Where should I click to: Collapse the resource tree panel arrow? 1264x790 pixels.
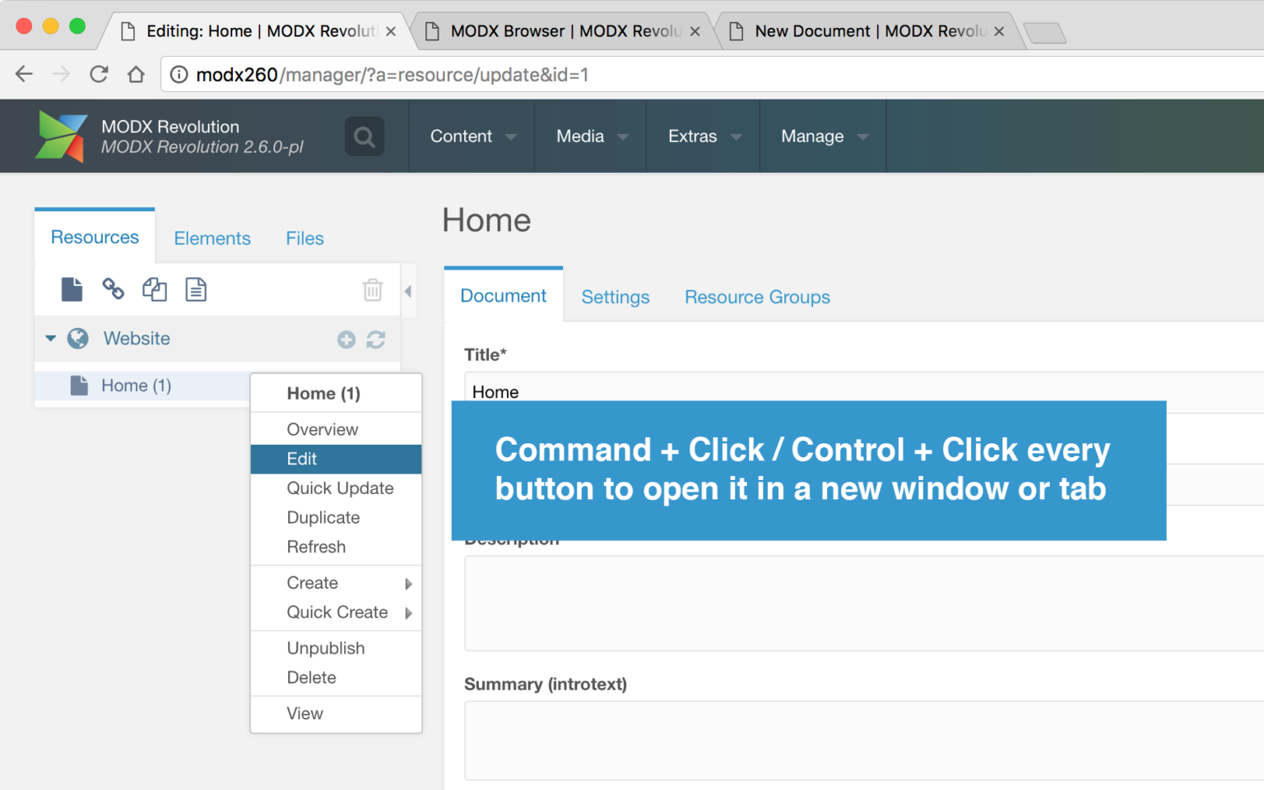pyautogui.click(x=408, y=291)
